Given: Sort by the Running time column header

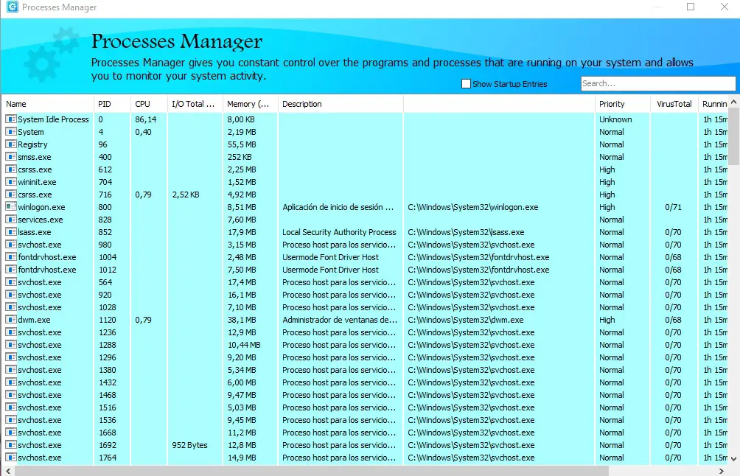Looking at the screenshot, I should click(x=713, y=104).
